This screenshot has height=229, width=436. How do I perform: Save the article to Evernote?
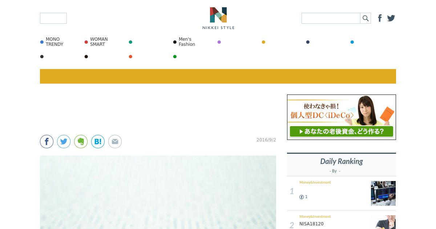tap(81, 142)
